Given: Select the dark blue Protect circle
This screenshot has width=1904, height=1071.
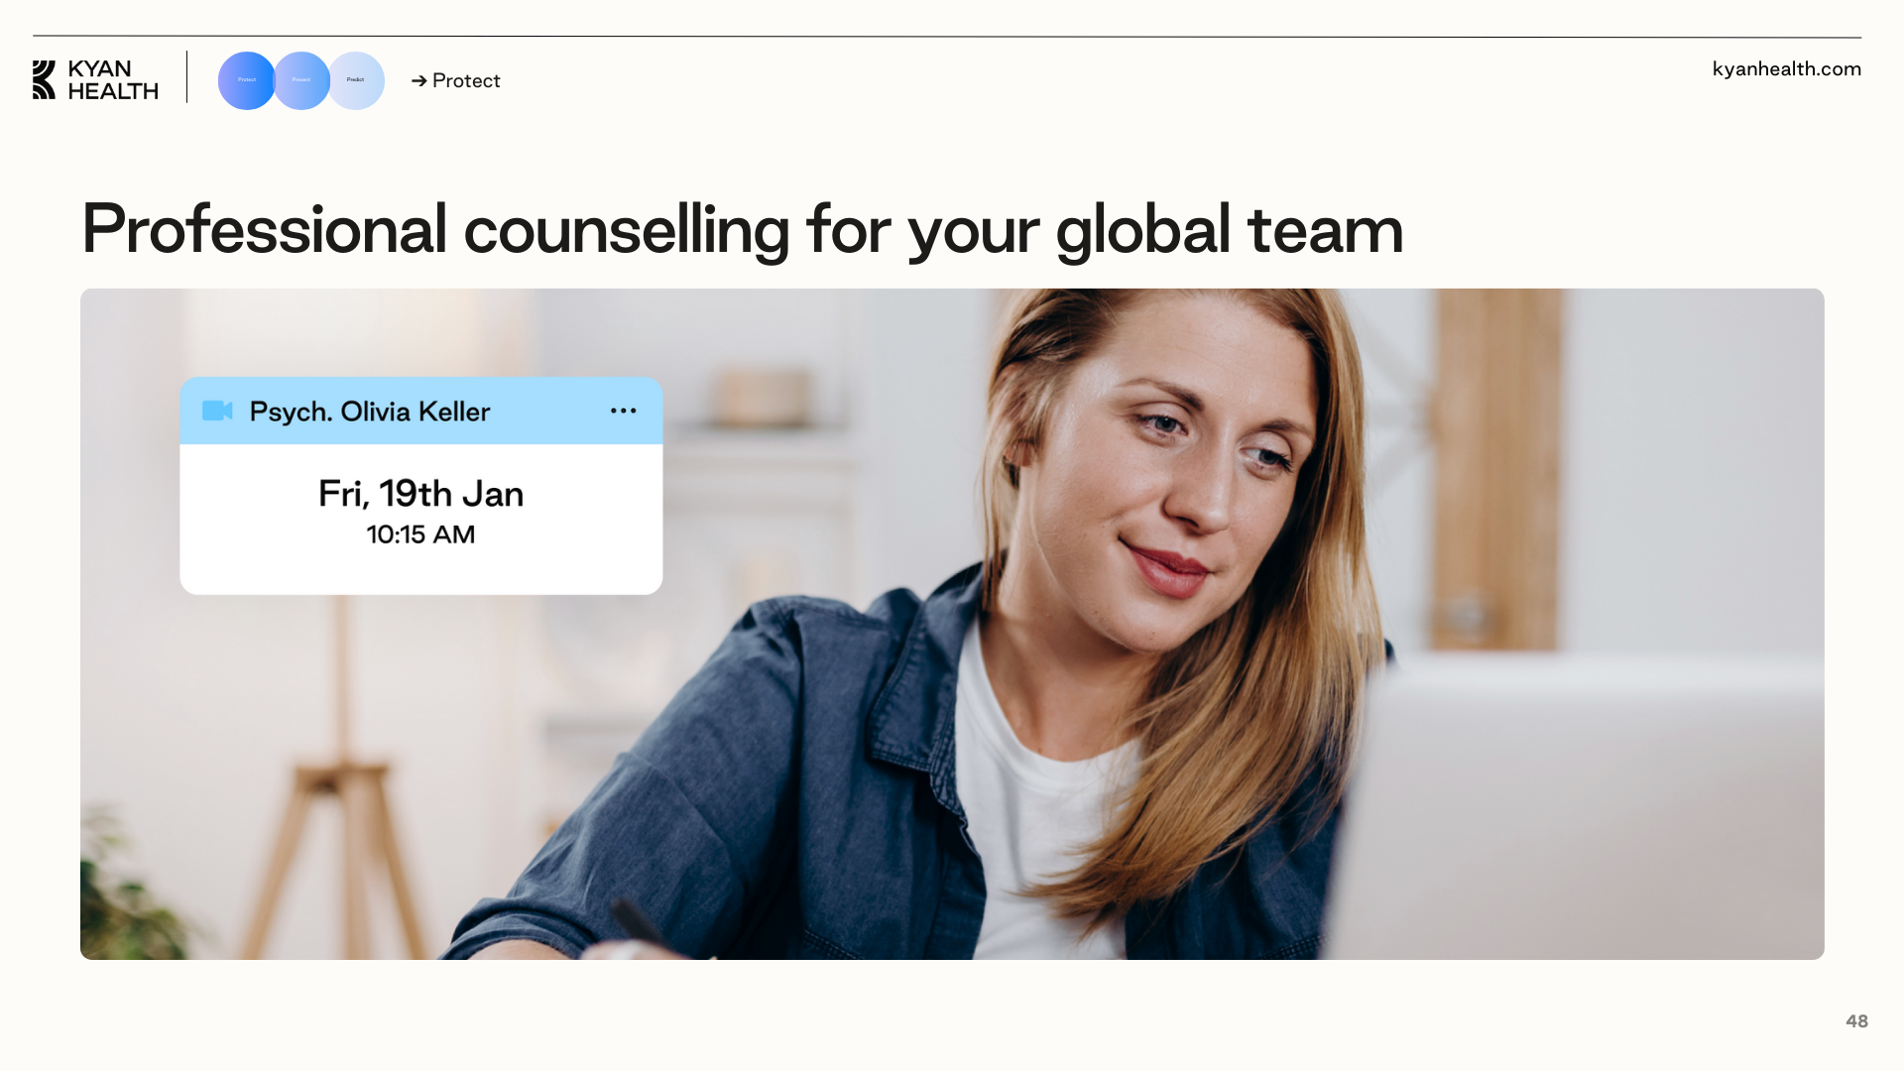Looking at the screenshot, I should tap(246, 80).
